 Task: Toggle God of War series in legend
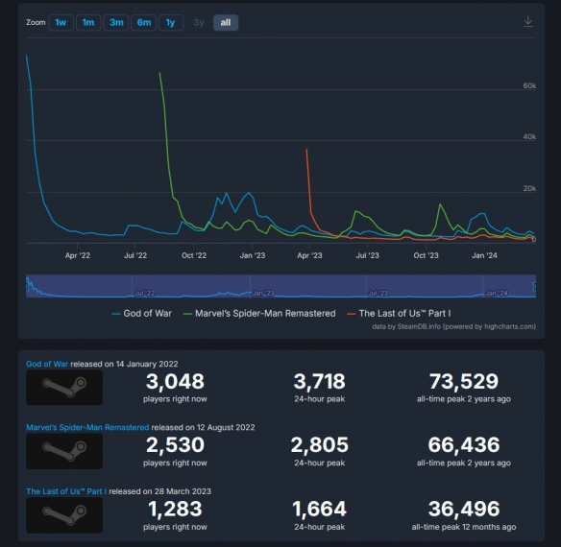pos(141,314)
